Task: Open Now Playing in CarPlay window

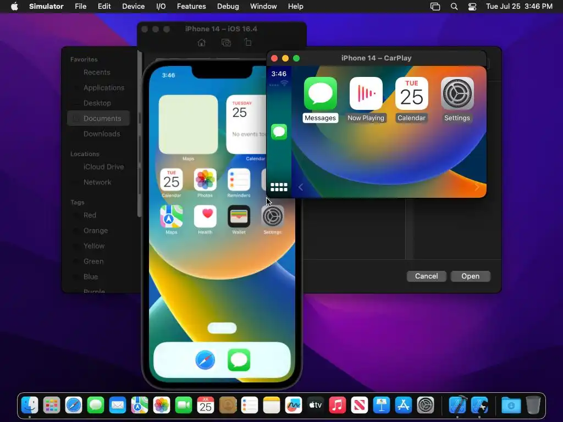Action: [x=366, y=93]
